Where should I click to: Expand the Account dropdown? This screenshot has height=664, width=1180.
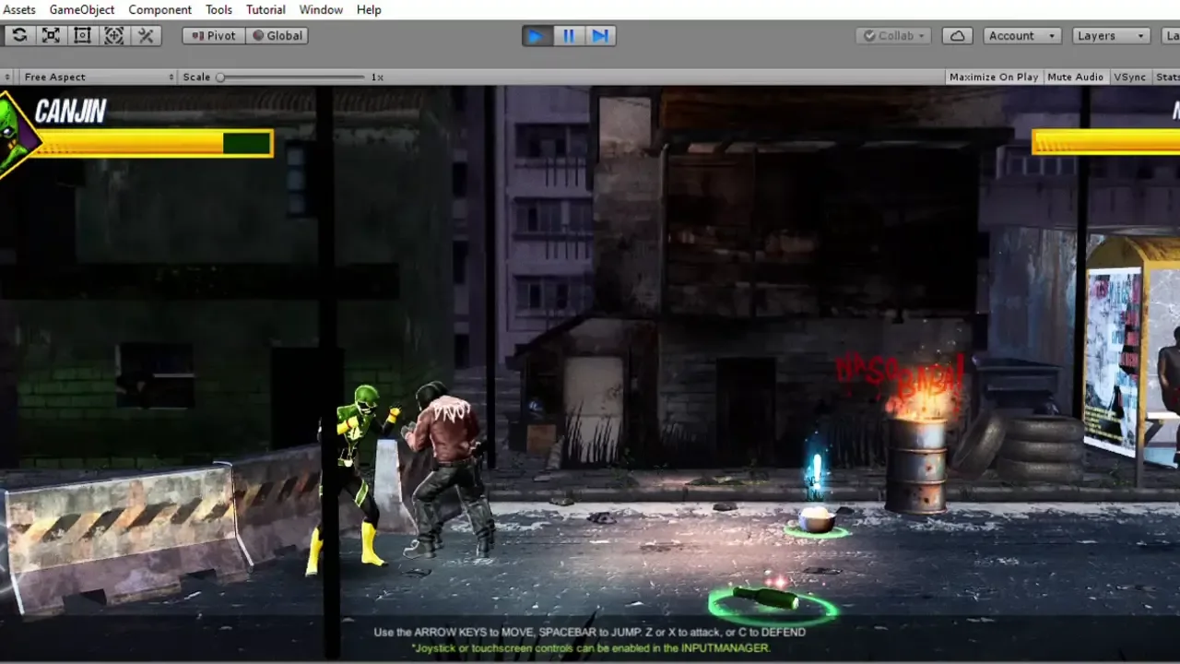pyautogui.click(x=1022, y=36)
